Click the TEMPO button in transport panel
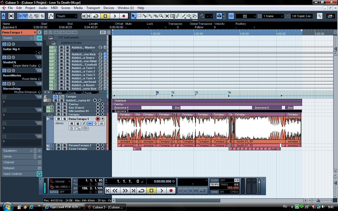Image resolution: width=338 pixels, height=211 pixels. tap(214, 185)
